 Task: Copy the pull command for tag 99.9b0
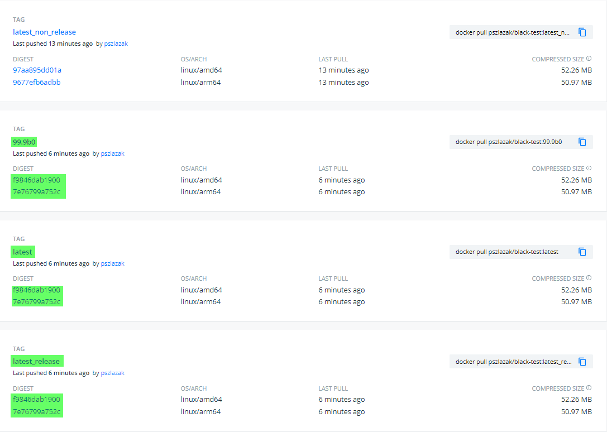582,142
